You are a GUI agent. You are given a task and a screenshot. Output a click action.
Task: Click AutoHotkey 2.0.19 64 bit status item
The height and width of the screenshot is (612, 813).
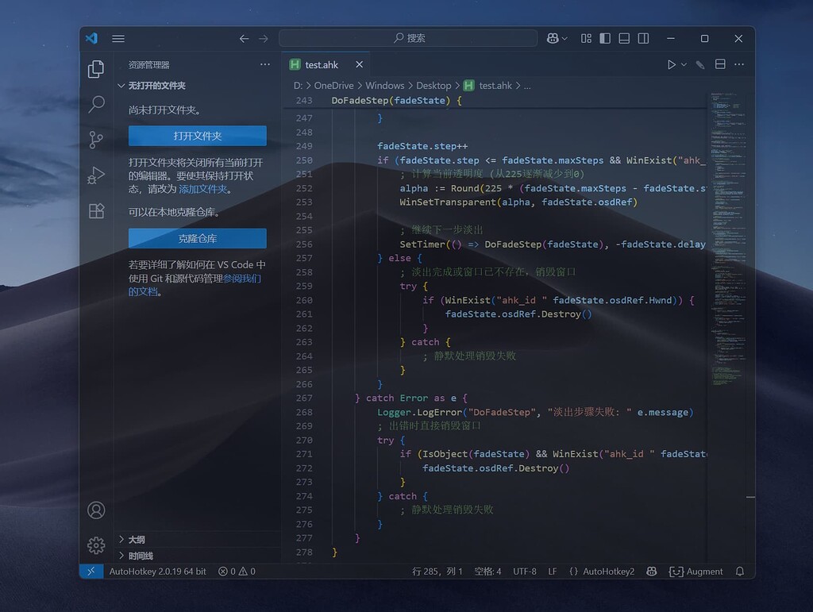pos(158,571)
